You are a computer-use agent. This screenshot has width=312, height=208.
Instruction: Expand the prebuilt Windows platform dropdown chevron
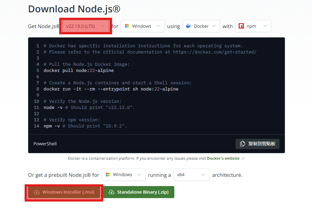[139, 175]
